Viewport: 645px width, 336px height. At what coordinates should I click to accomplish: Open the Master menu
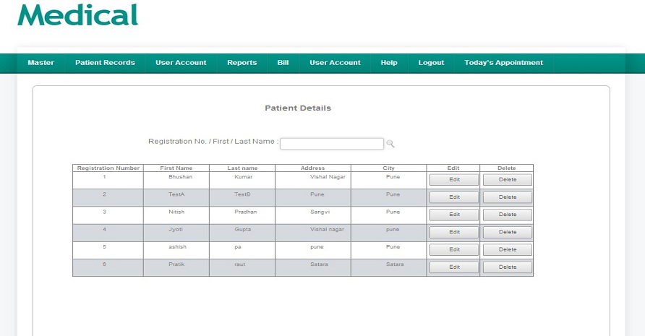40,63
